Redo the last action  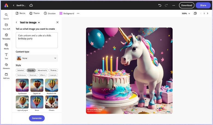point(166,5)
